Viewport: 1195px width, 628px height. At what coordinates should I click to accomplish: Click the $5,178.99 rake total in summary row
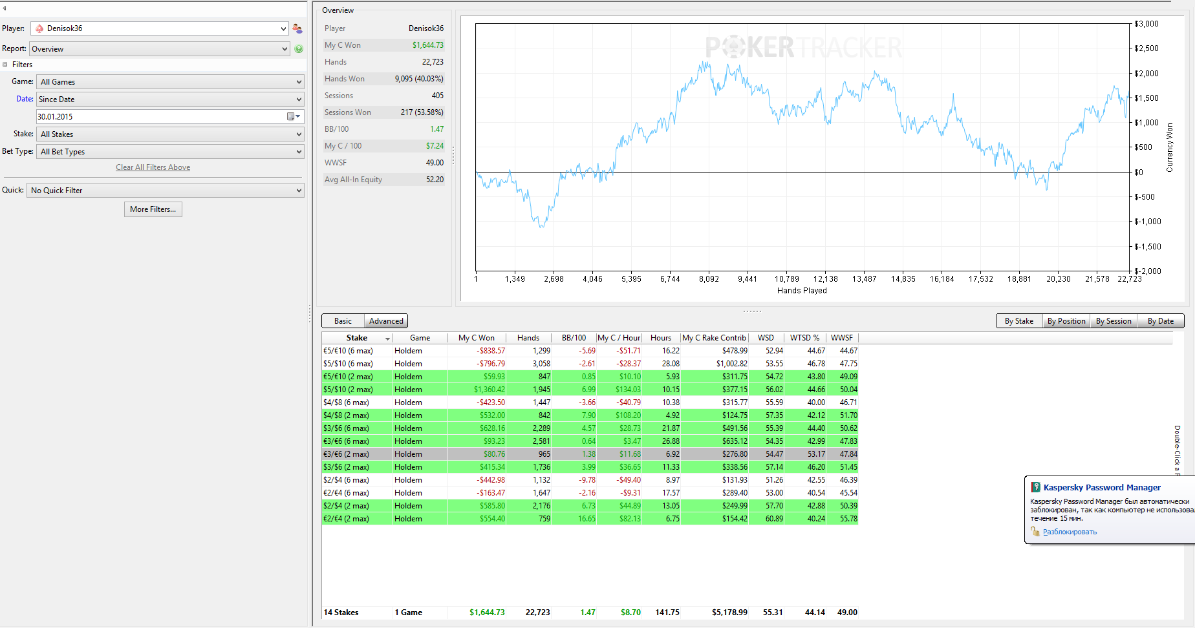click(x=729, y=612)
